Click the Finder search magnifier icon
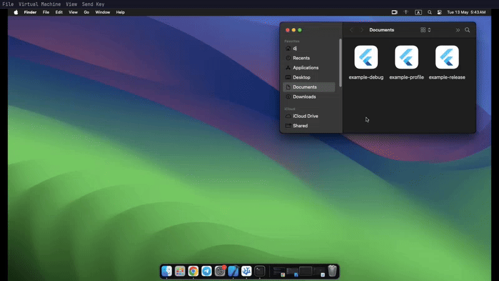The height and width of the screenshot is (281, 499). pos(467,30)
